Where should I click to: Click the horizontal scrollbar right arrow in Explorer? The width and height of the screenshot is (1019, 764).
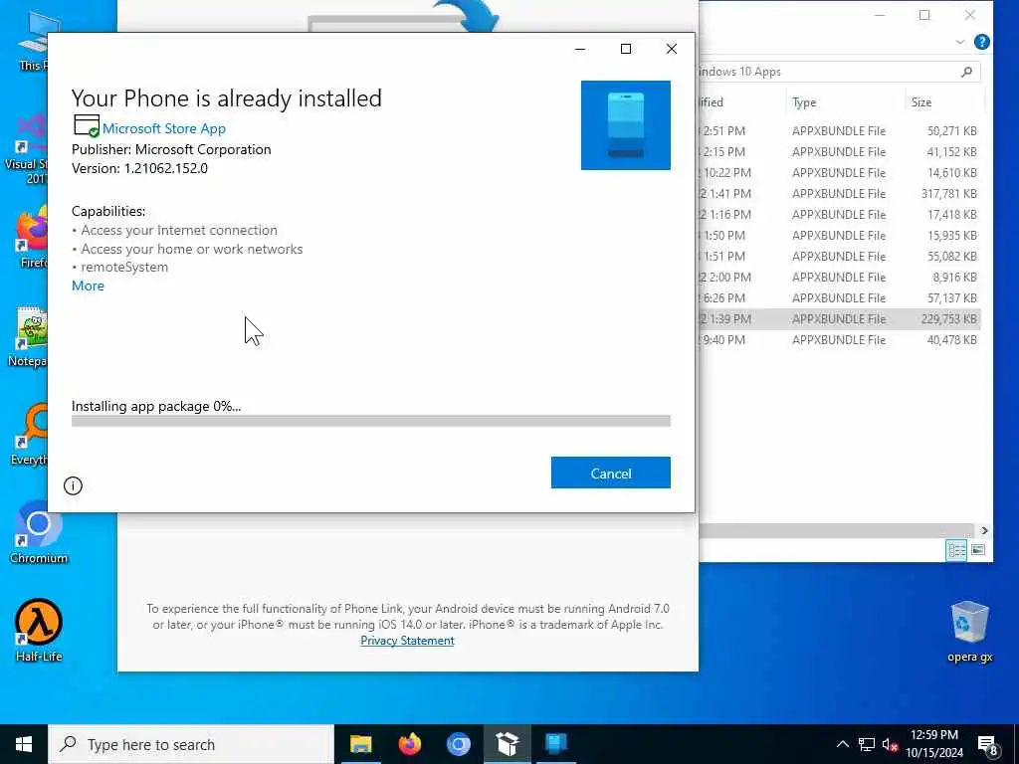[x=984, y=530]
